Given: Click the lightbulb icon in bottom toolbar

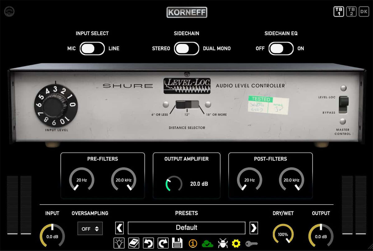Looking at the screenshot, I should click(119, 243).
